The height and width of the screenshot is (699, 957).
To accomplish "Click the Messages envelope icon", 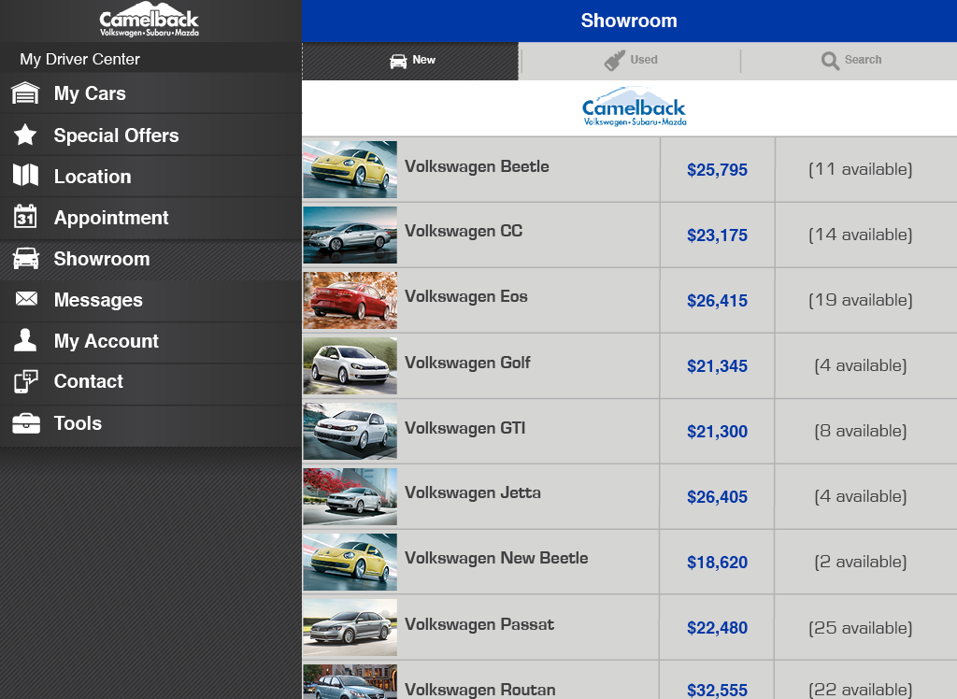I will 25,299.
